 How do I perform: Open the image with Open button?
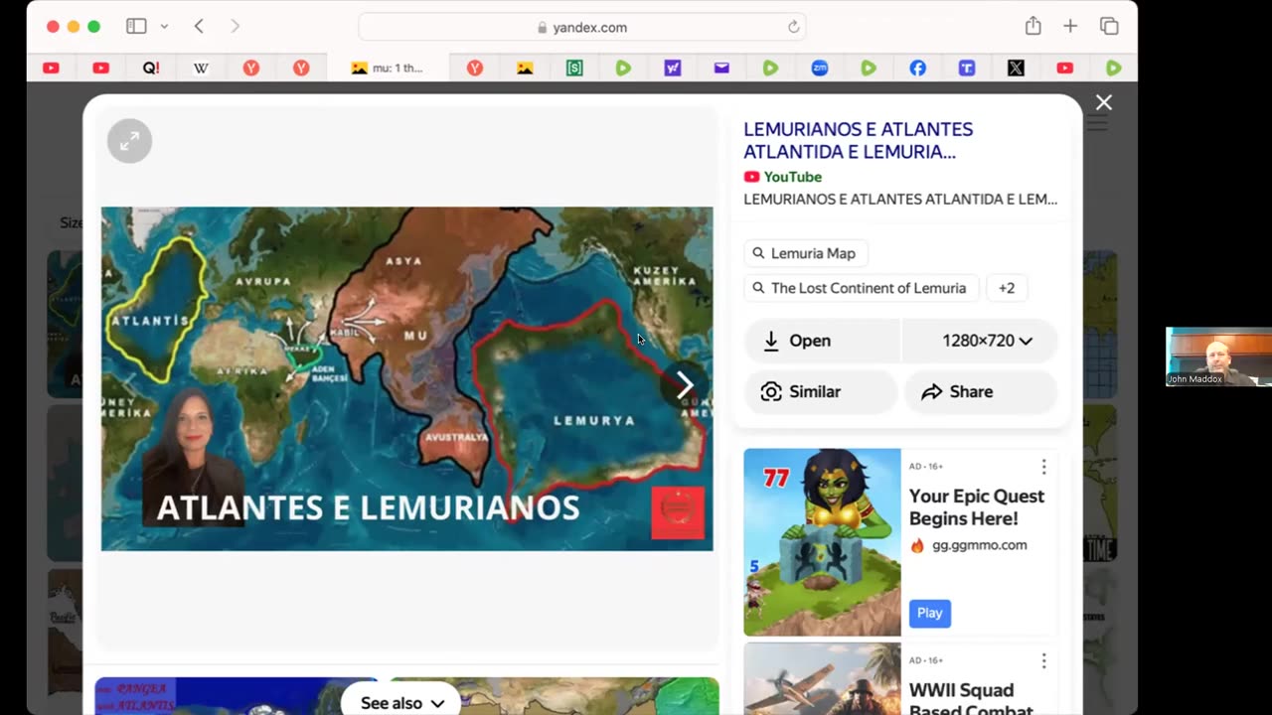pos(822,341)
